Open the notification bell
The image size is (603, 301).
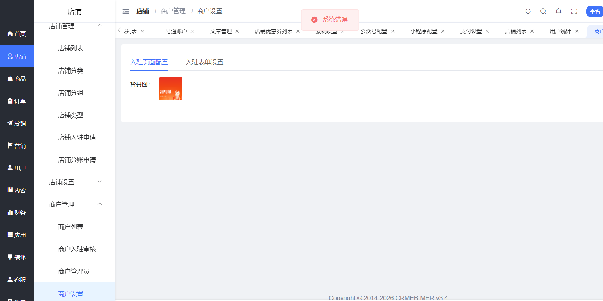(559, 11)
